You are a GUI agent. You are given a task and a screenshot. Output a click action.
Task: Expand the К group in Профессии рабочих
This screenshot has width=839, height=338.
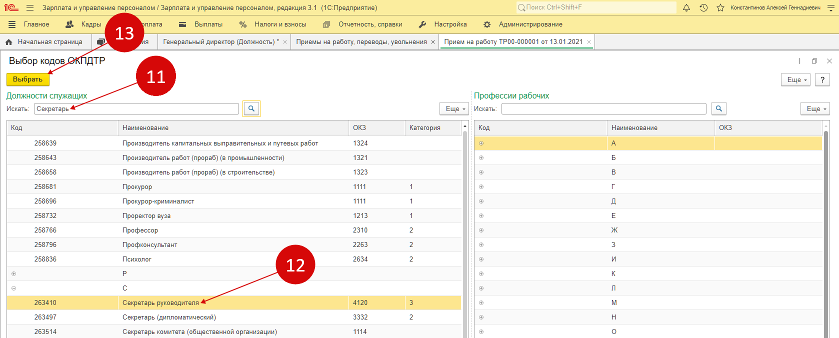click(x=481, y=273)
